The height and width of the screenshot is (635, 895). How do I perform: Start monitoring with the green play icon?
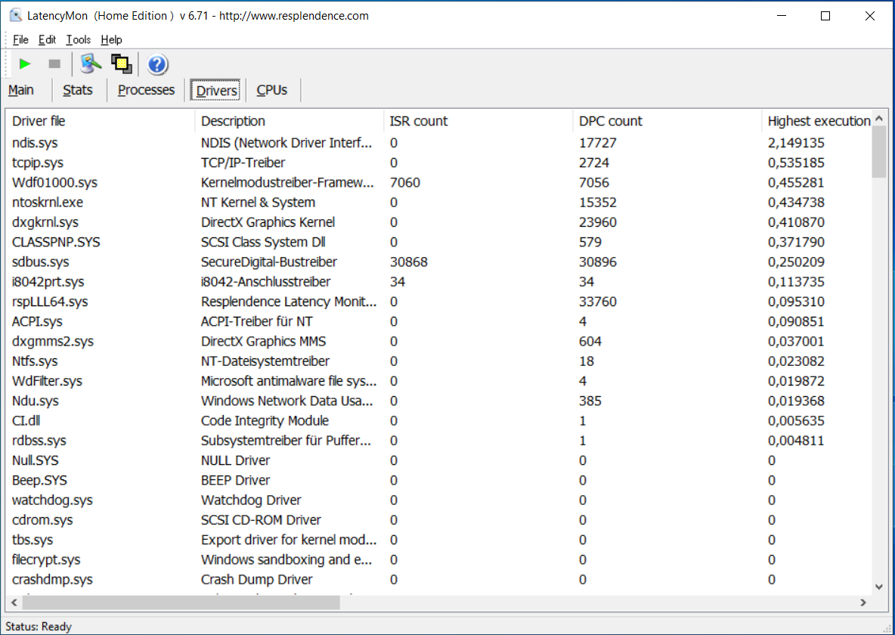click(x=25, y=64)
